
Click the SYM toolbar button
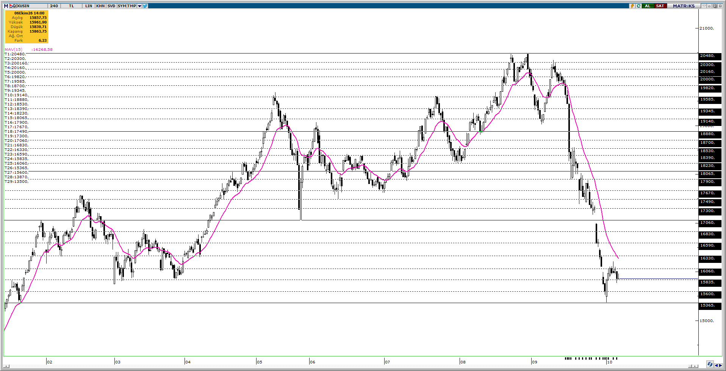pos(122,6)
